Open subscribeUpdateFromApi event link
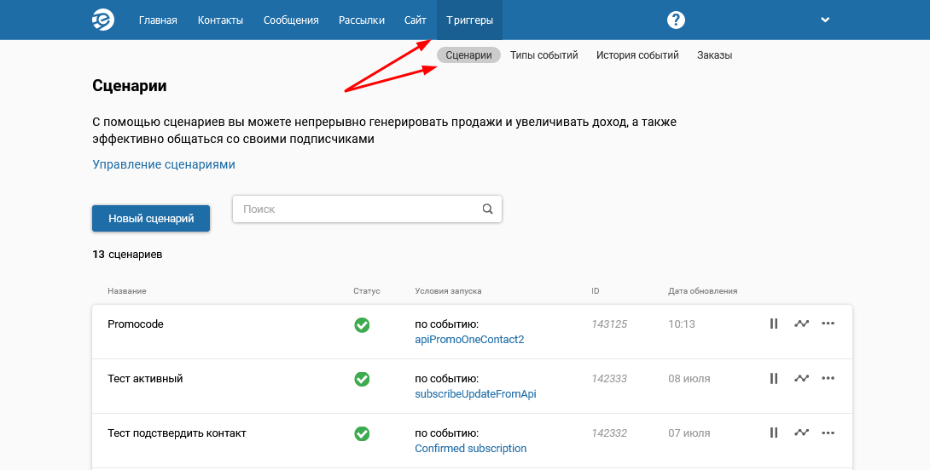 click(x=475, y=394)
